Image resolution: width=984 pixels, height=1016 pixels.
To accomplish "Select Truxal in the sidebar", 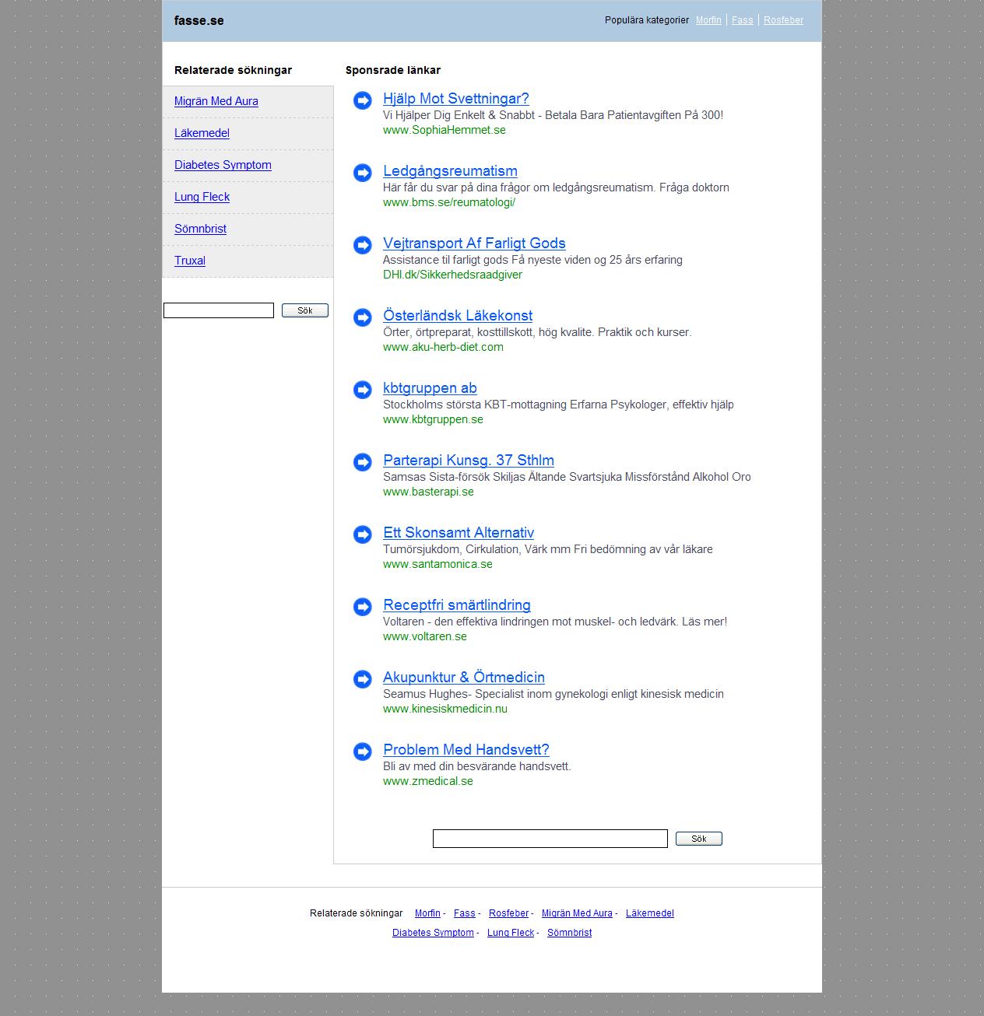I will (x=190, y=261).
